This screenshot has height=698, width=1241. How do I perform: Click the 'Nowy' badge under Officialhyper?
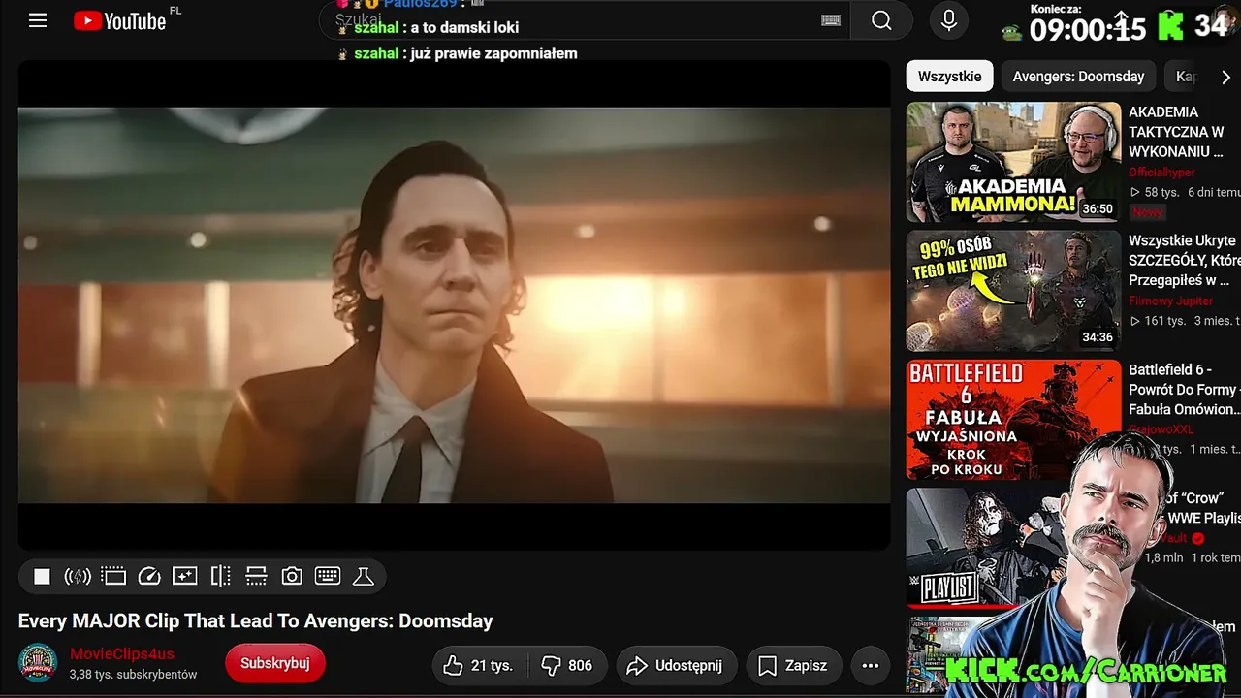point(1147,211)
